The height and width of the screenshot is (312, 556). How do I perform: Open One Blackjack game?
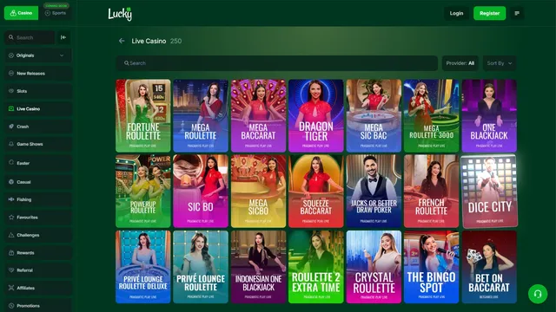(489, 115)
